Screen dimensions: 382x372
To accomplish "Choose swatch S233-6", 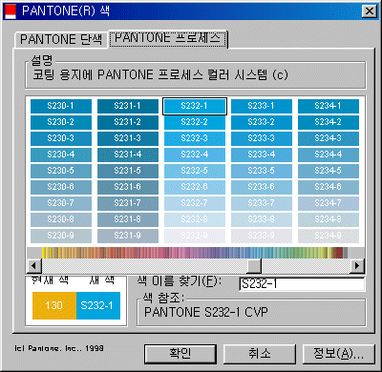I will pyautogui.click(x=262, y=187).
